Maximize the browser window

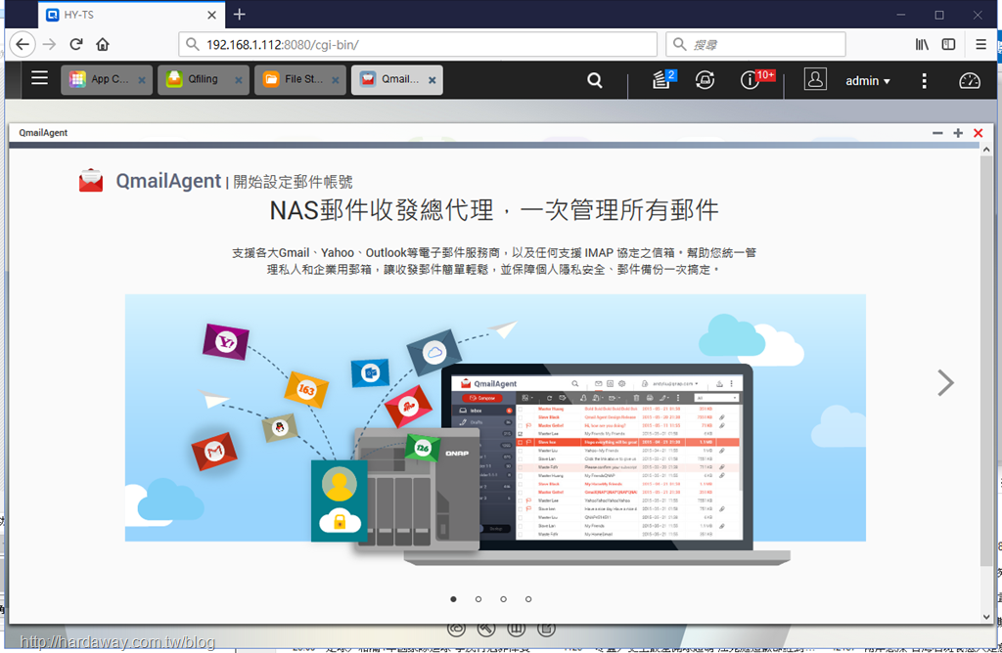tap(939, 15)
